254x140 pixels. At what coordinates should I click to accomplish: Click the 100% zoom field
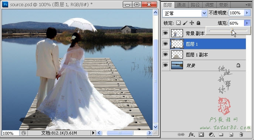10,133
